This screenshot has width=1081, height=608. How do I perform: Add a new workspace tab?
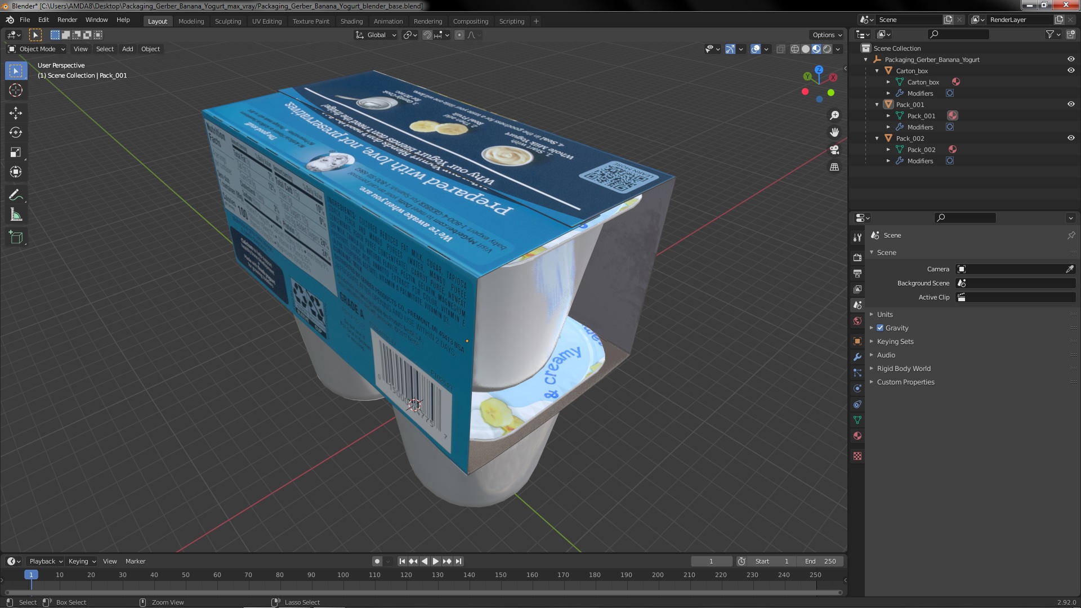(536, 21)
